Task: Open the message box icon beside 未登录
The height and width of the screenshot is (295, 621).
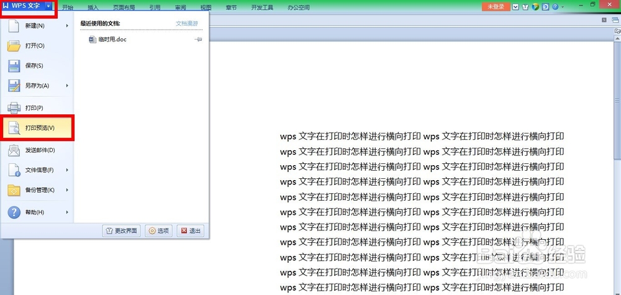Action: coord(515,7)
